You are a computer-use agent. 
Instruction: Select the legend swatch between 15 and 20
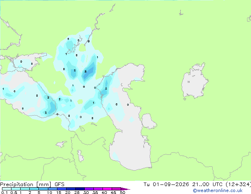(62, 189)
